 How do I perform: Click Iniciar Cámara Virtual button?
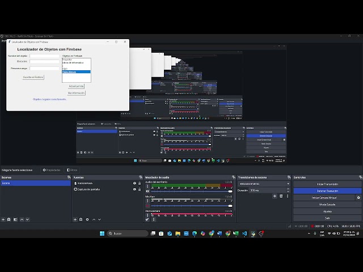(324, 198)
